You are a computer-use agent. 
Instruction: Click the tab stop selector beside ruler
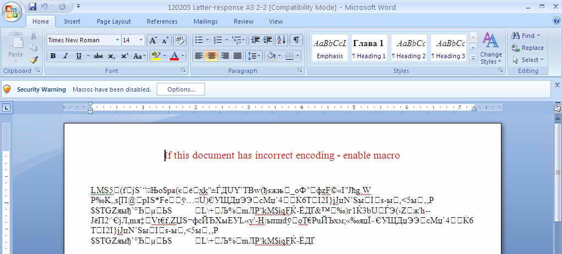pyautogui.click(x=7, y=108)
